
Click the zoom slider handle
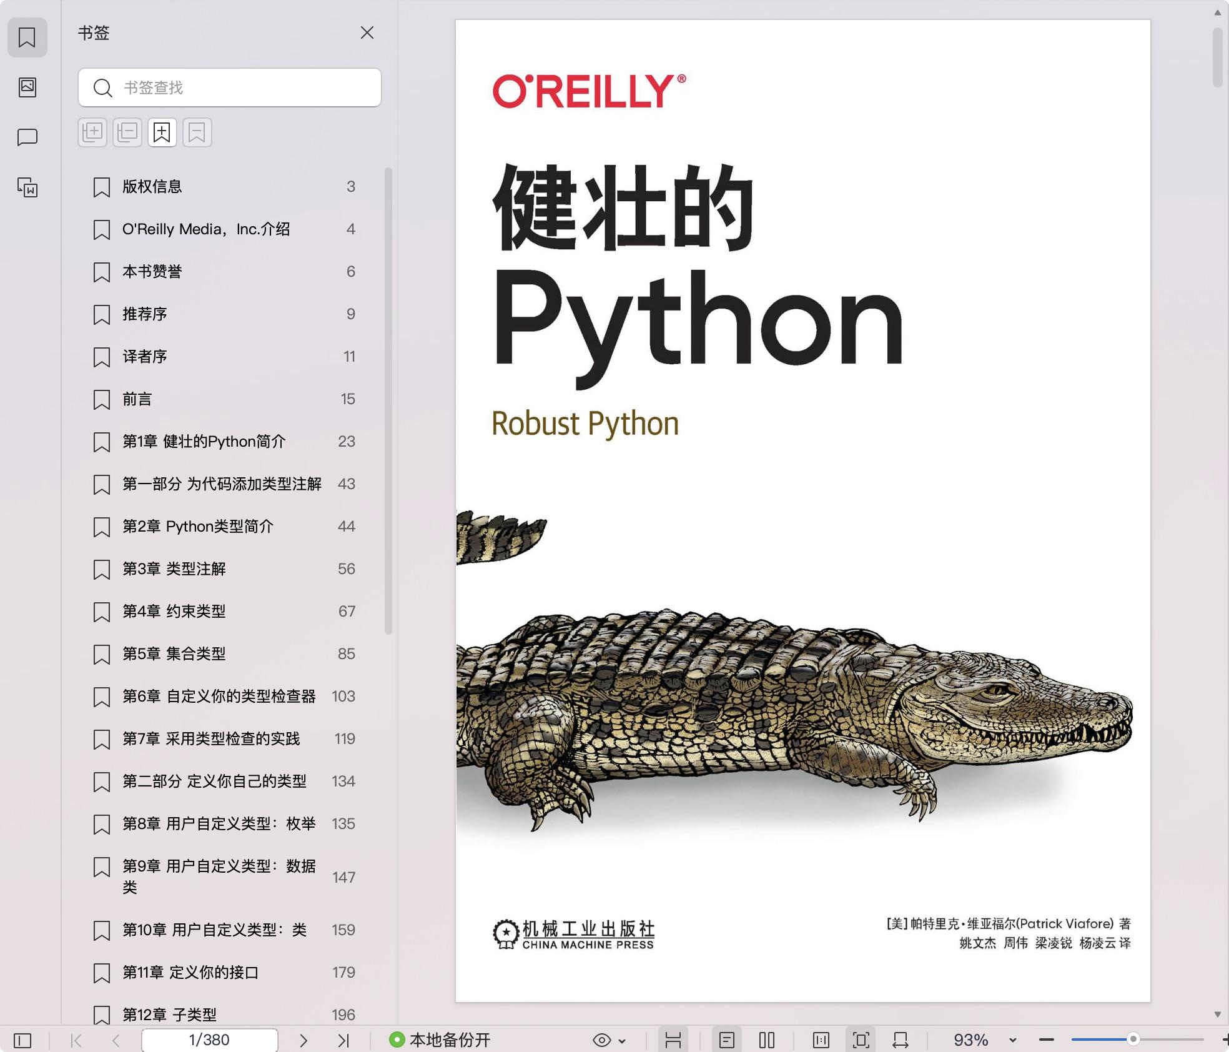pos(1133,1040)
